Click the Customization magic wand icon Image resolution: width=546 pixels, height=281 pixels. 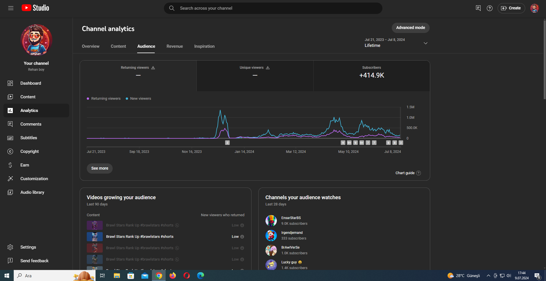pyautogui.click(x=10, y=179)
